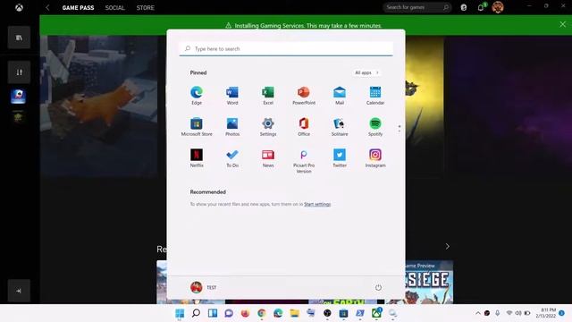Open the Calendar app
The width and height of the screenshot is (572, 322).
click(375, 96)
